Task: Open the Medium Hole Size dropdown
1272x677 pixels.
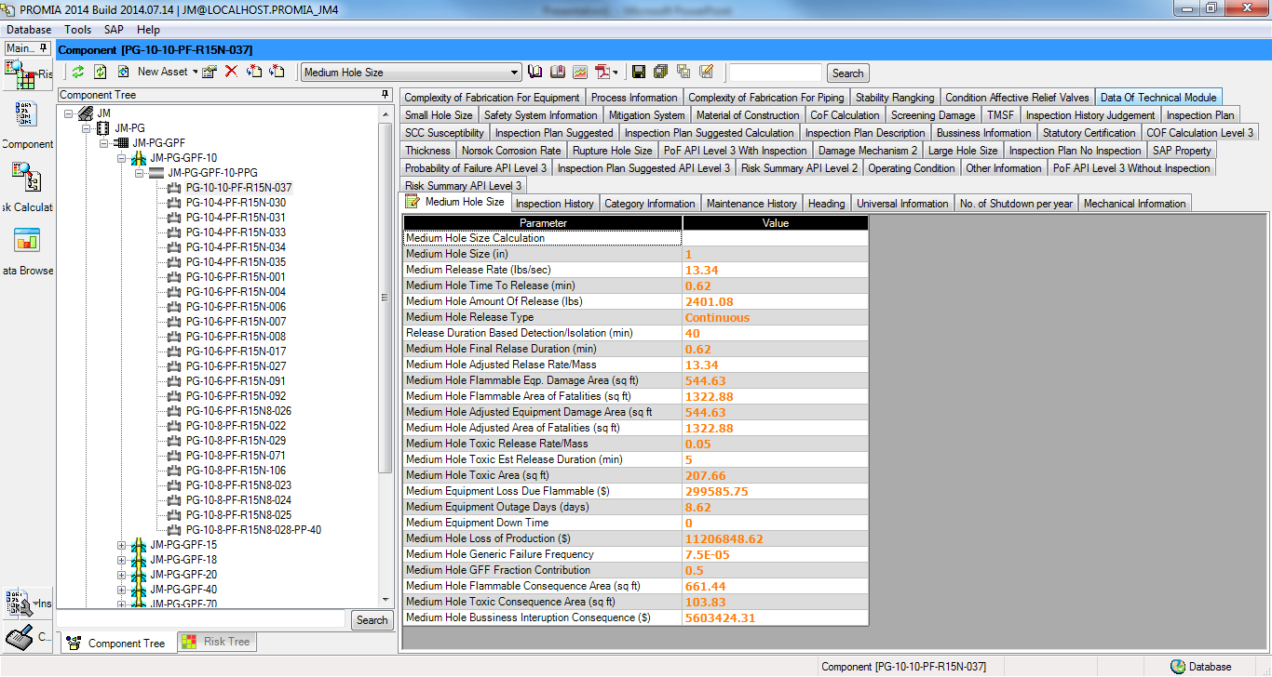Action: (515, 72)
